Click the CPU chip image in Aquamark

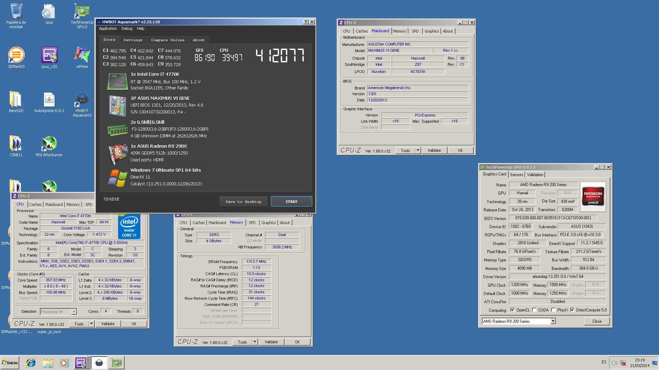click(117, 82)
